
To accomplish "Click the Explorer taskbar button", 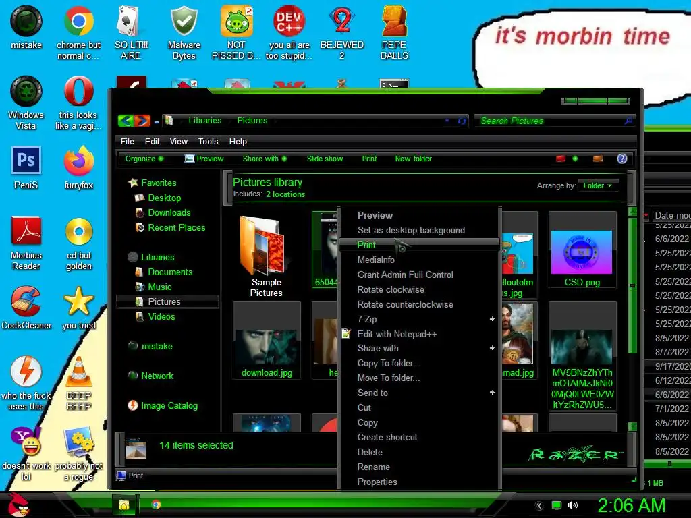I will point(124,505).
